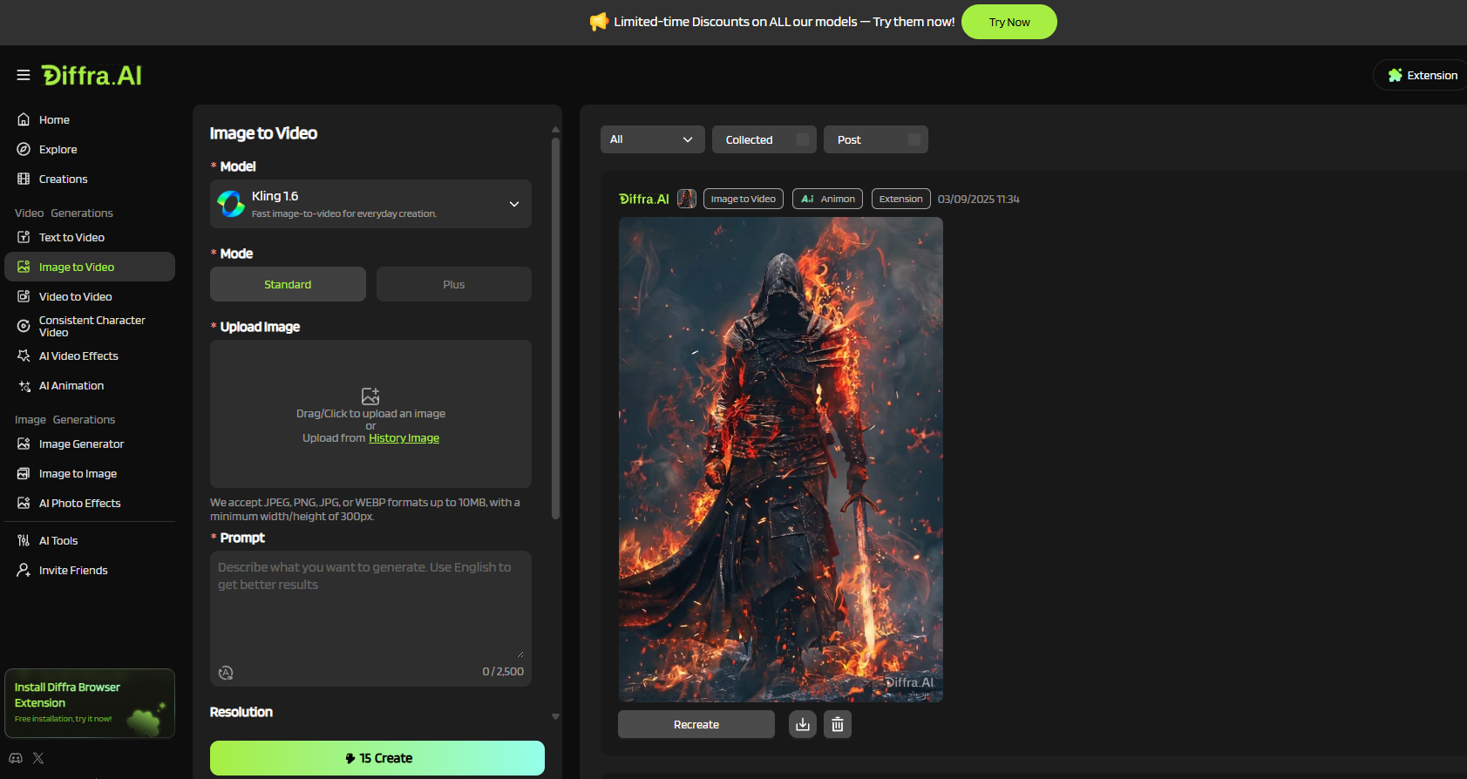The image size is (1467, 779).
Task: Click the scroll down arrow of panel
Action: pyautogui.click(x=555, y=717)
